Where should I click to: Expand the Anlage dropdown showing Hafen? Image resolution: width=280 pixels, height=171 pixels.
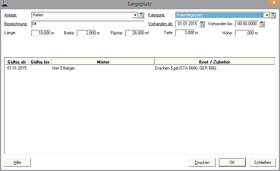(135, 15)
